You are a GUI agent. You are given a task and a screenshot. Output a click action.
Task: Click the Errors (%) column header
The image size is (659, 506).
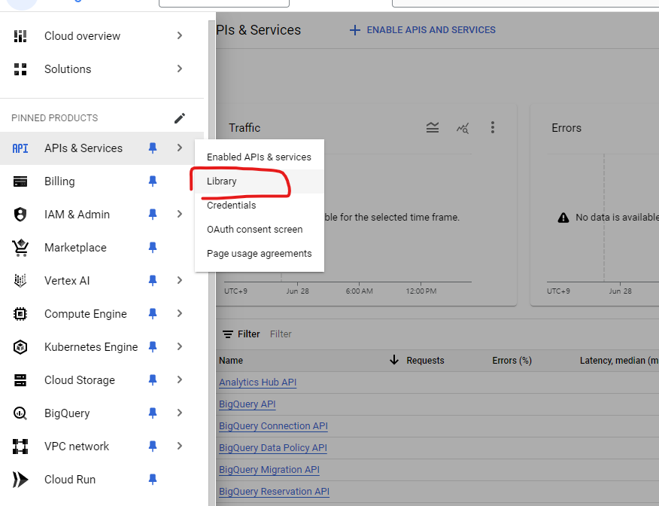[512, 361]
